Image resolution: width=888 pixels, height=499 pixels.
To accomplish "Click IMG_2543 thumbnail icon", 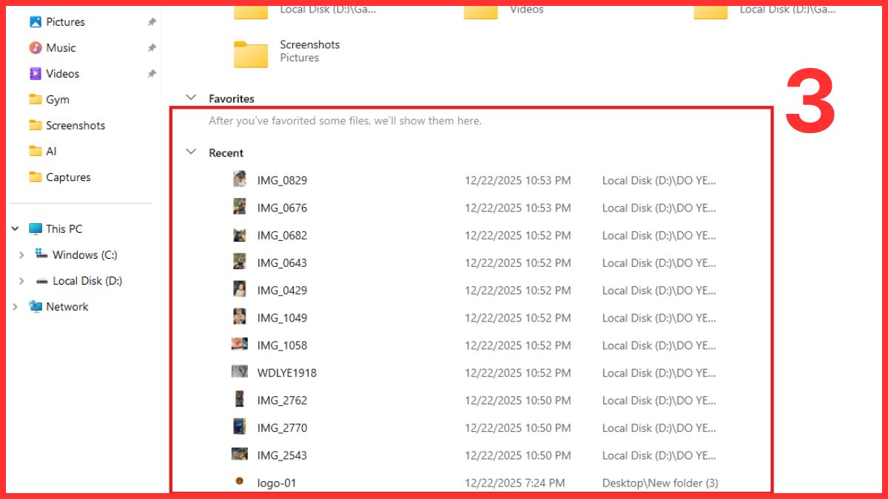I will click(x=239, y=454).
